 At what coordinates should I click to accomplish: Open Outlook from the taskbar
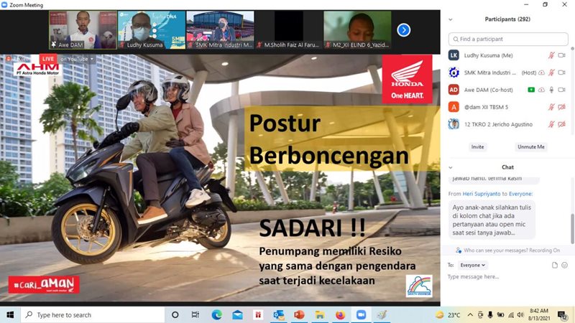pos(279,314)
